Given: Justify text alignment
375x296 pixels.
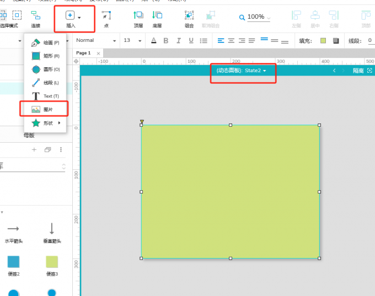Looking at the screenshot, I should coord(252,41).
